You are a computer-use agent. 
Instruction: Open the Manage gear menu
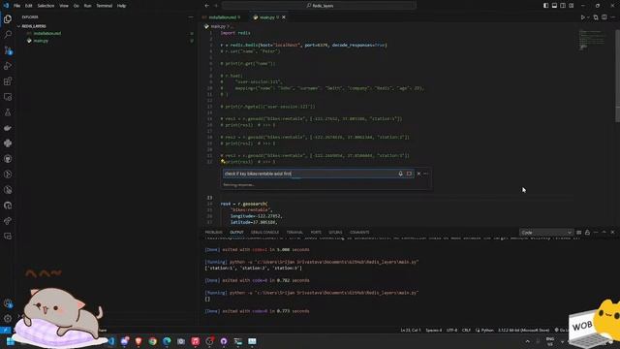click(x=8, y=318)
